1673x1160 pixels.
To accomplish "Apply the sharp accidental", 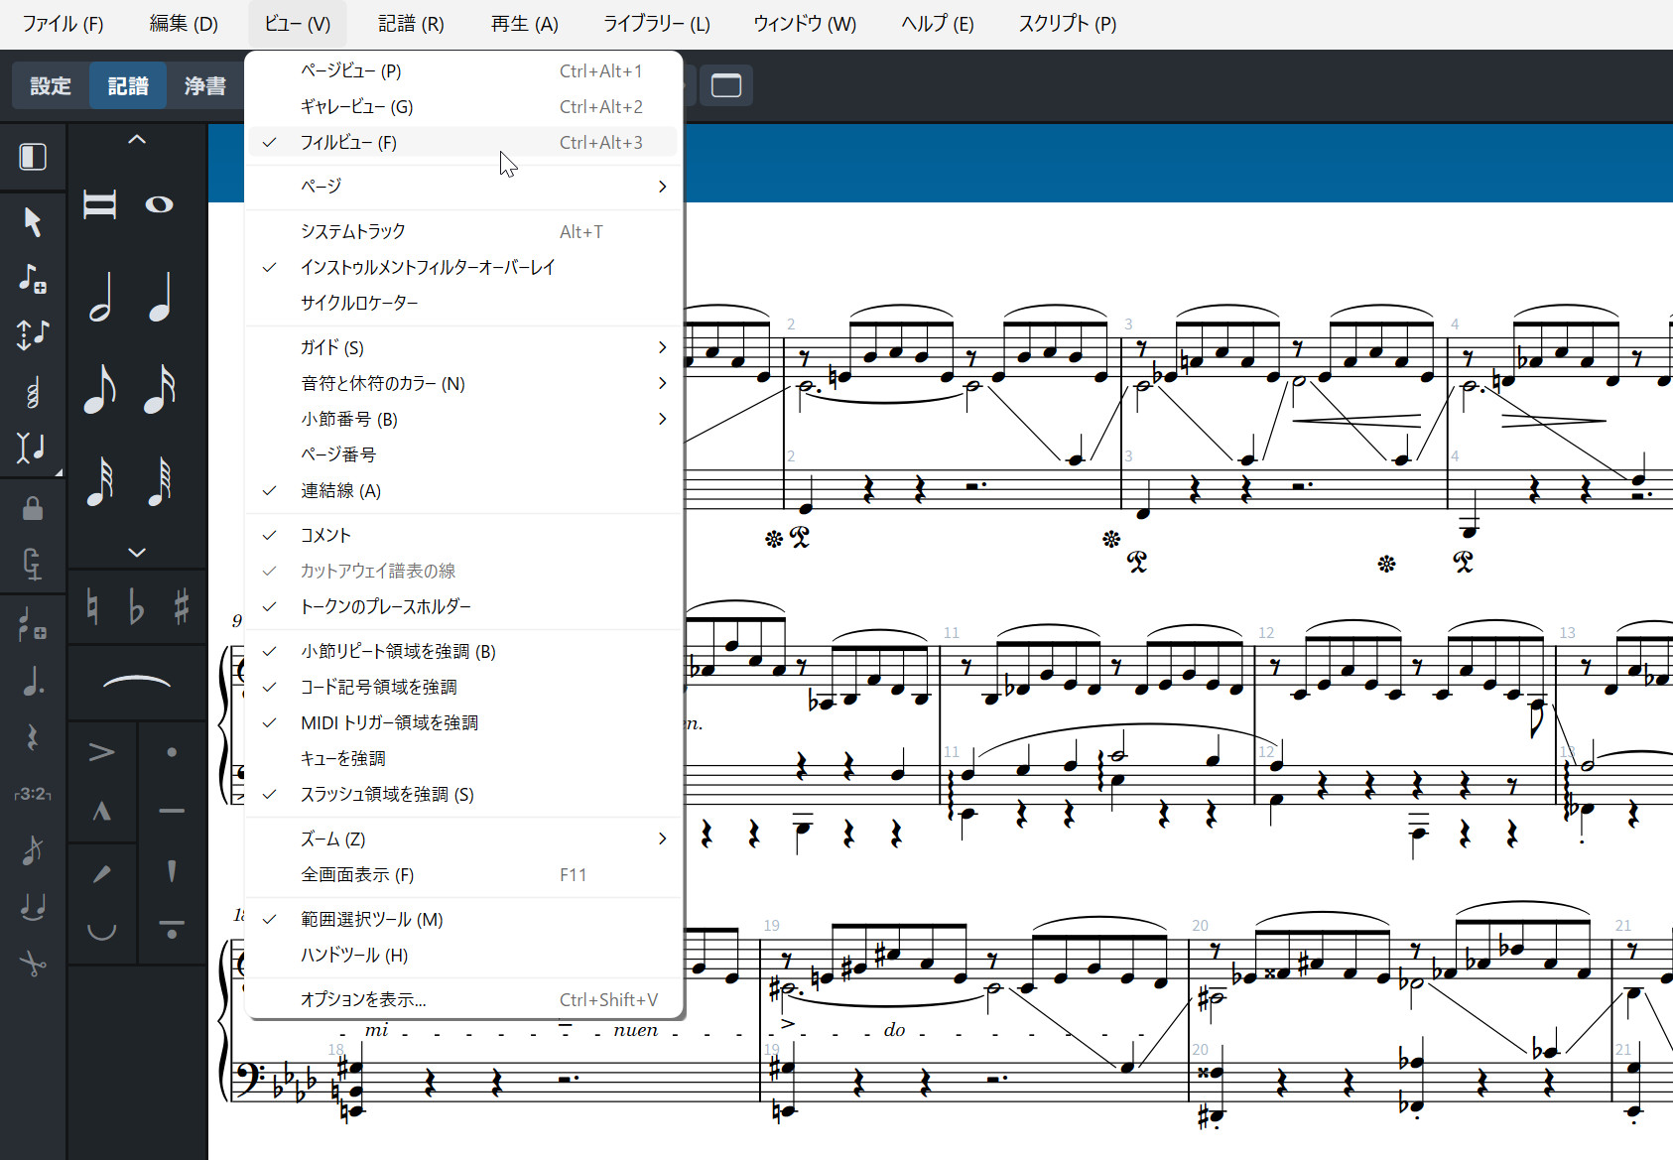I will [x=182, y=606].
